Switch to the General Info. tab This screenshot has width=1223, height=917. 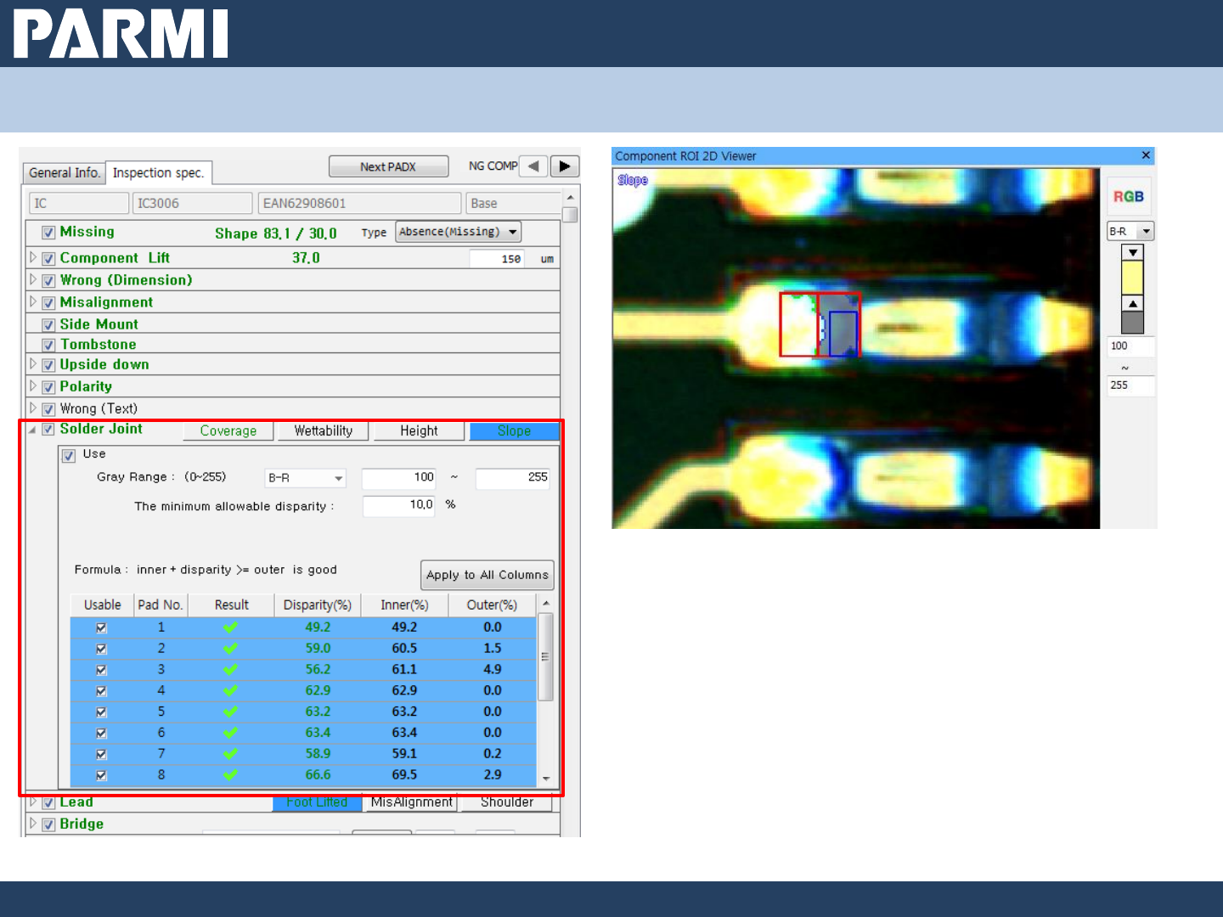pyautogui.click(x=65, y=173)
